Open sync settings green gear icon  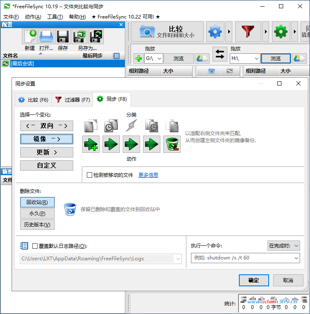coord(281,32)
